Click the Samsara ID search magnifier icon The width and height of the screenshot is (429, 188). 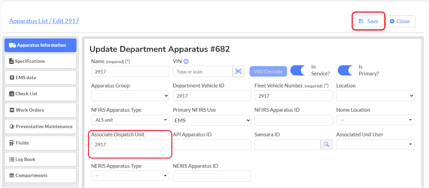(327, 144)
